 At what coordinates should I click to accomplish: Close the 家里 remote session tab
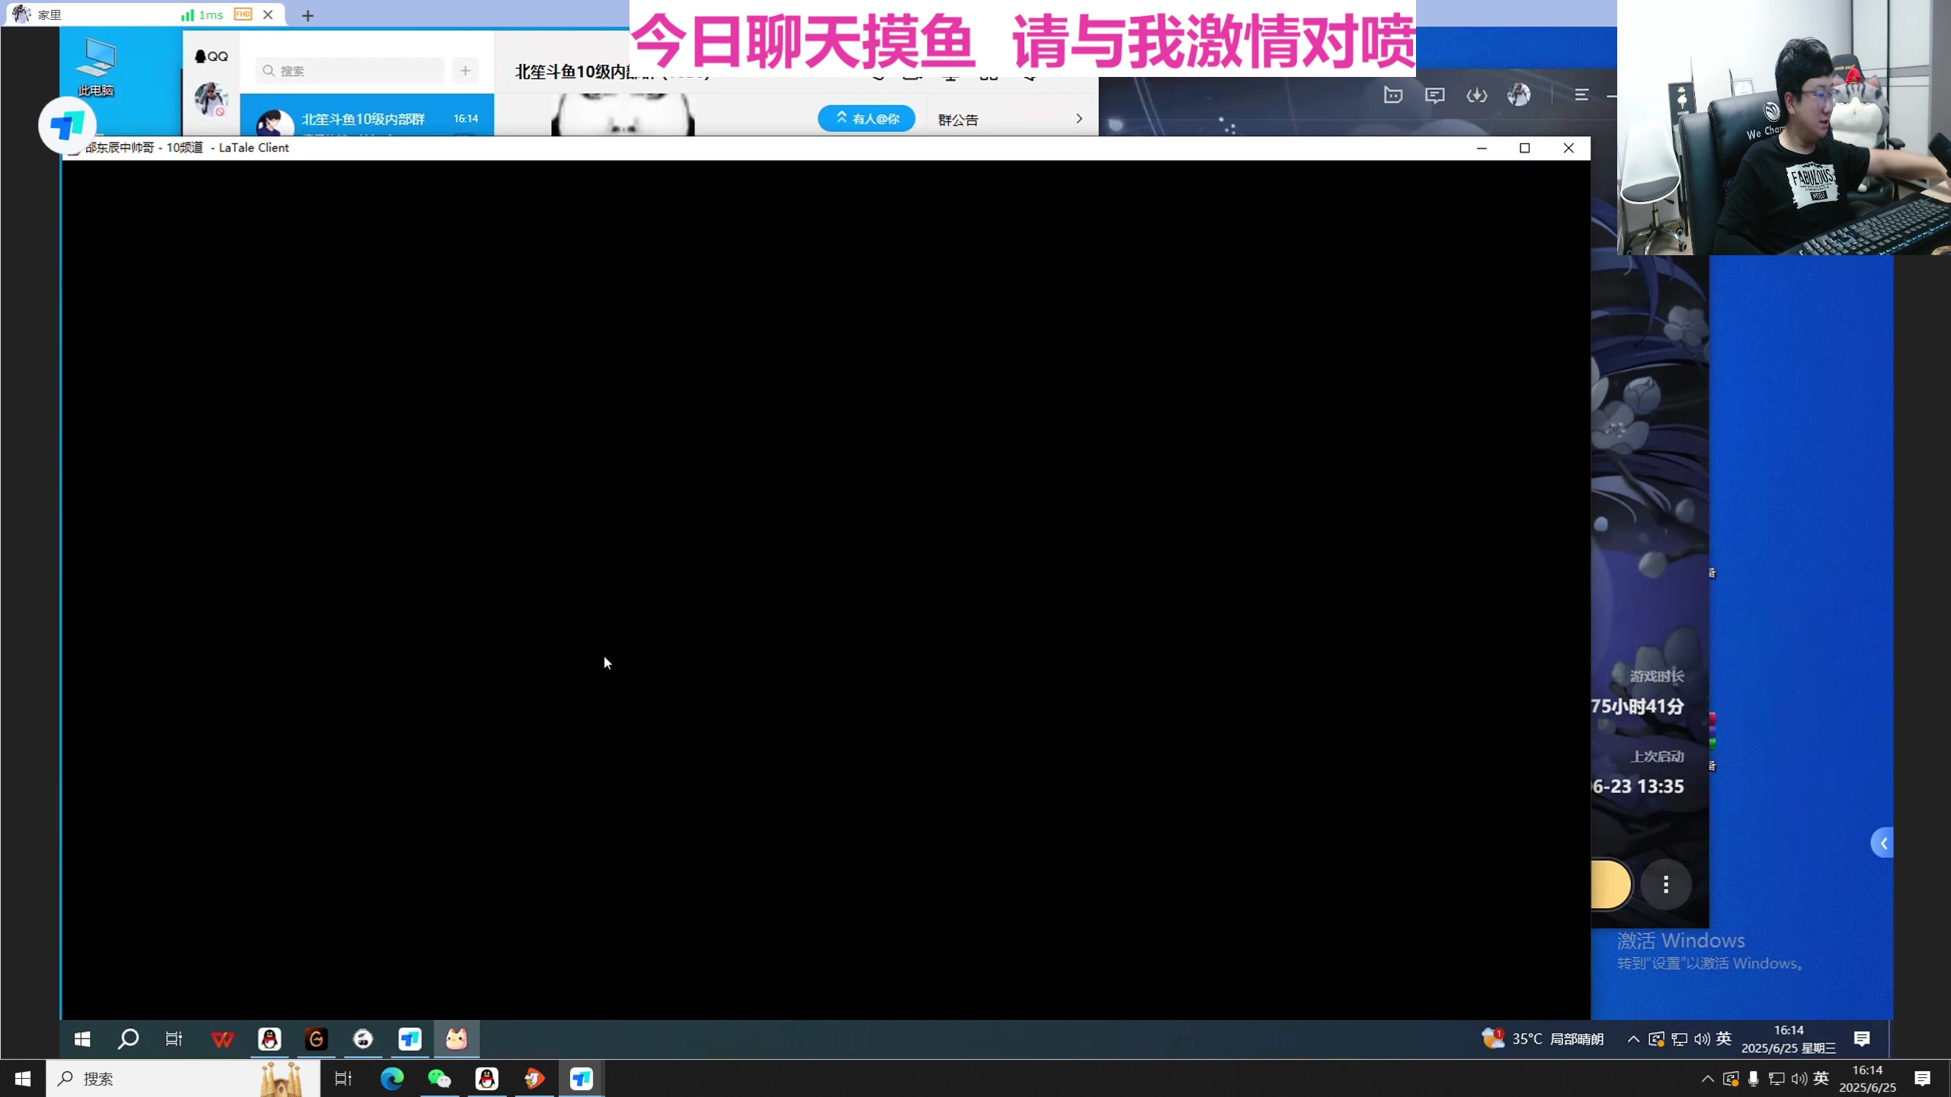[x=268, y=14]
